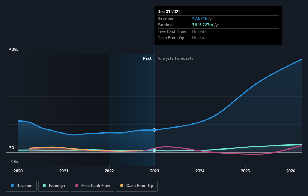Viewport: 308px width, 196px height.
Task: Toggle the Cash From Op legend button
Action: (137, 186)
